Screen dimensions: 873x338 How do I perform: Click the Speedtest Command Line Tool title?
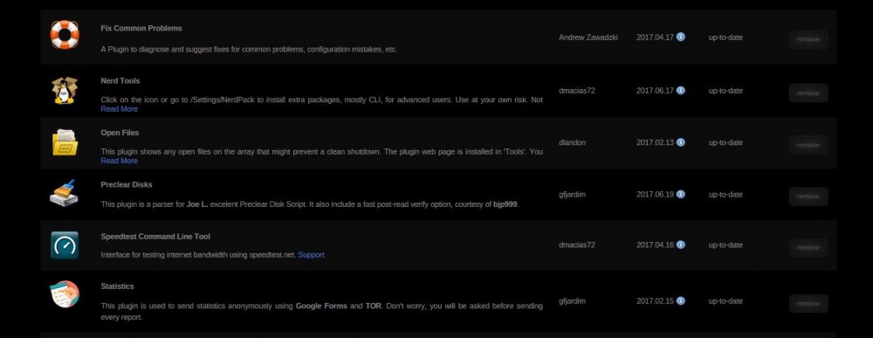click(155, 237)
